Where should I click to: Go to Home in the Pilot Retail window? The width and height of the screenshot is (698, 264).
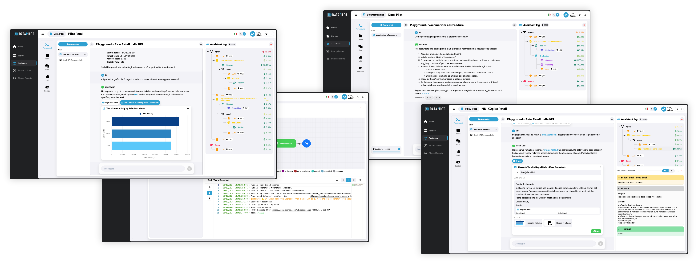[18, 47]
